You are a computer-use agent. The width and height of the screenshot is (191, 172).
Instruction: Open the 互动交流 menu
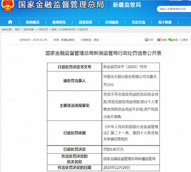click(138, 22)
